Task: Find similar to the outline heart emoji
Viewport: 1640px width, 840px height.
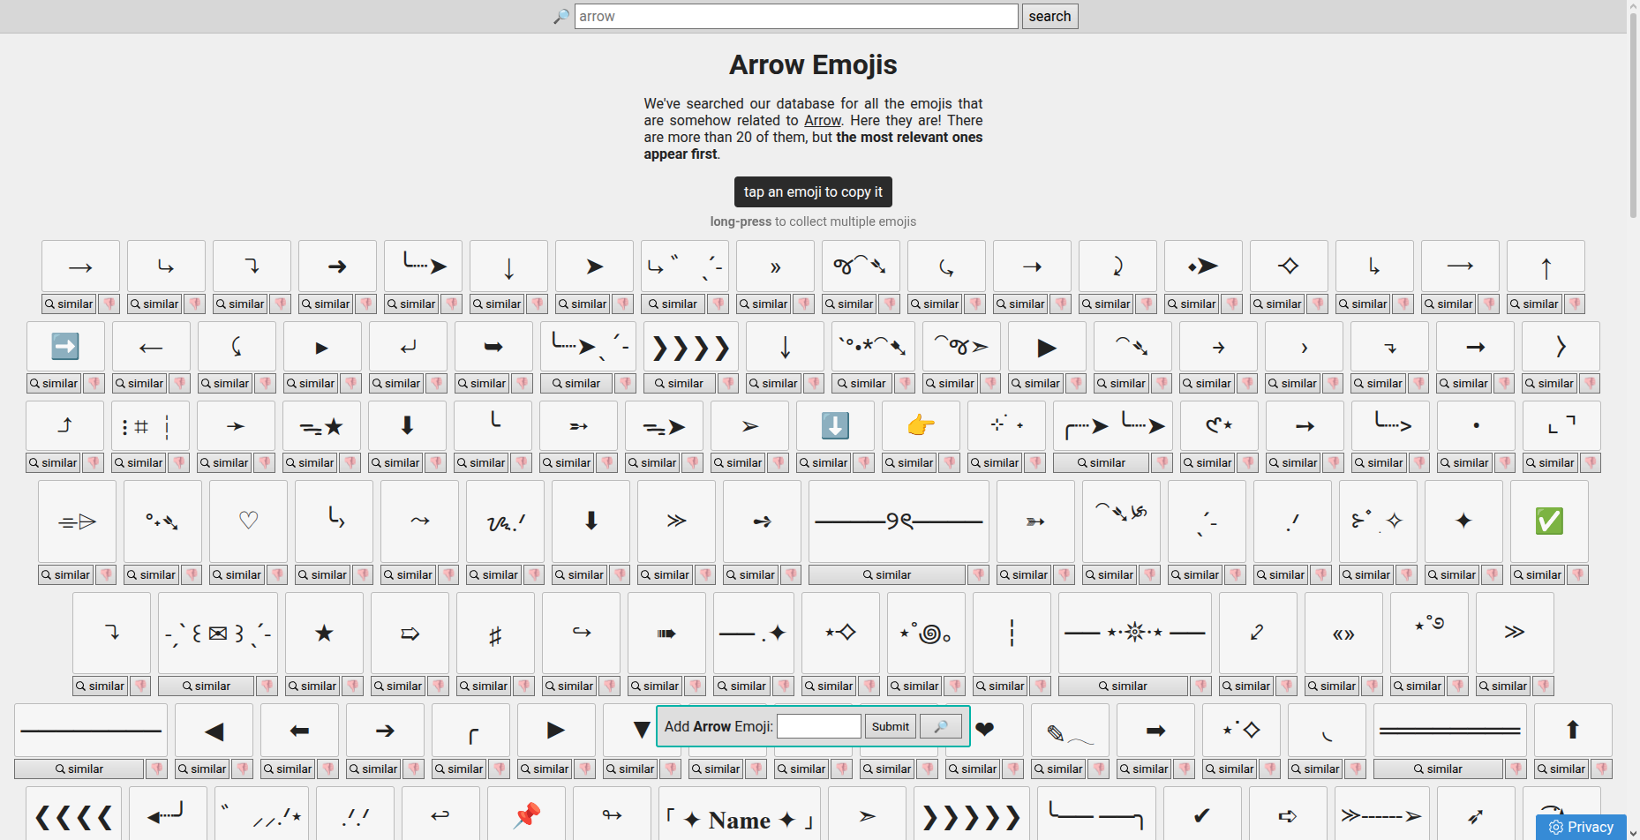Action: [x=236, y=574]
